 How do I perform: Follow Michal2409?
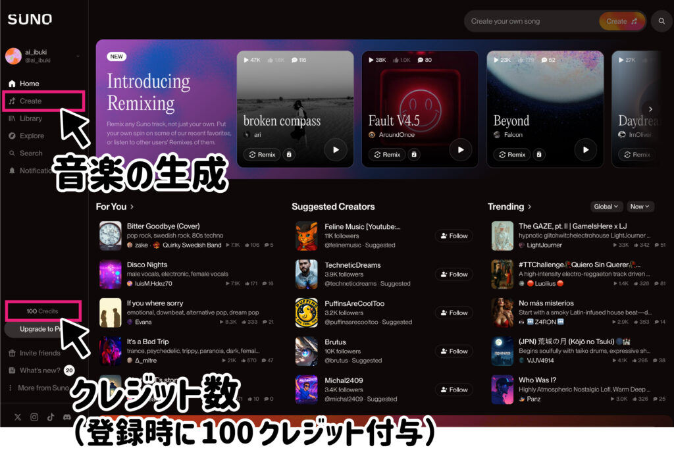(x=454, y=390)
